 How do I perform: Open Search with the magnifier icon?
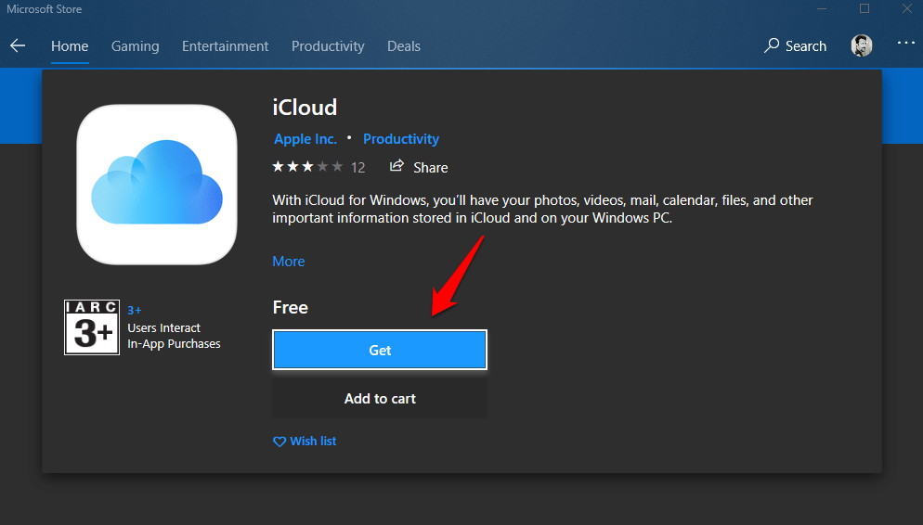click(x=795, y=45)
